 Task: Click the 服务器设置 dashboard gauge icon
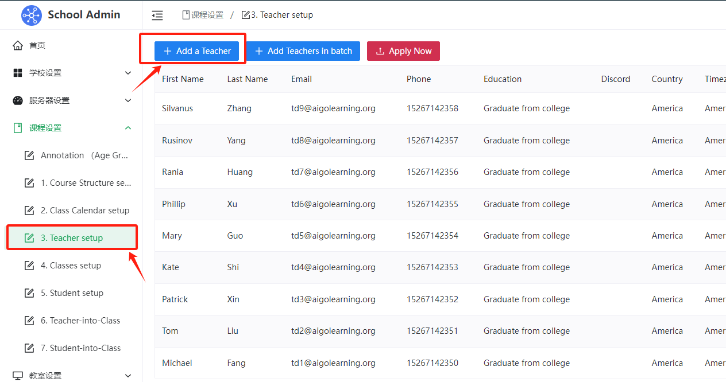pyautogui.click(x=18, y=100)
